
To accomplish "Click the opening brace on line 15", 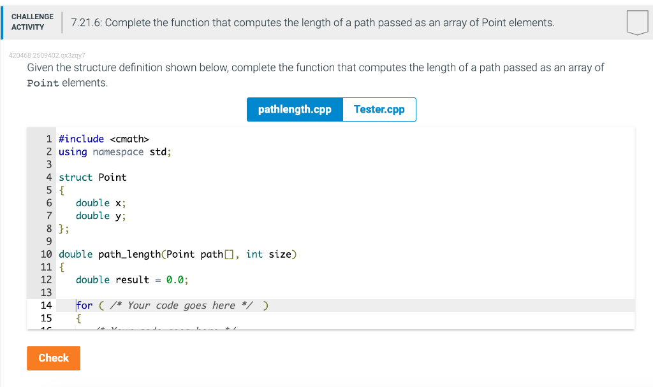I will point(78,318).
